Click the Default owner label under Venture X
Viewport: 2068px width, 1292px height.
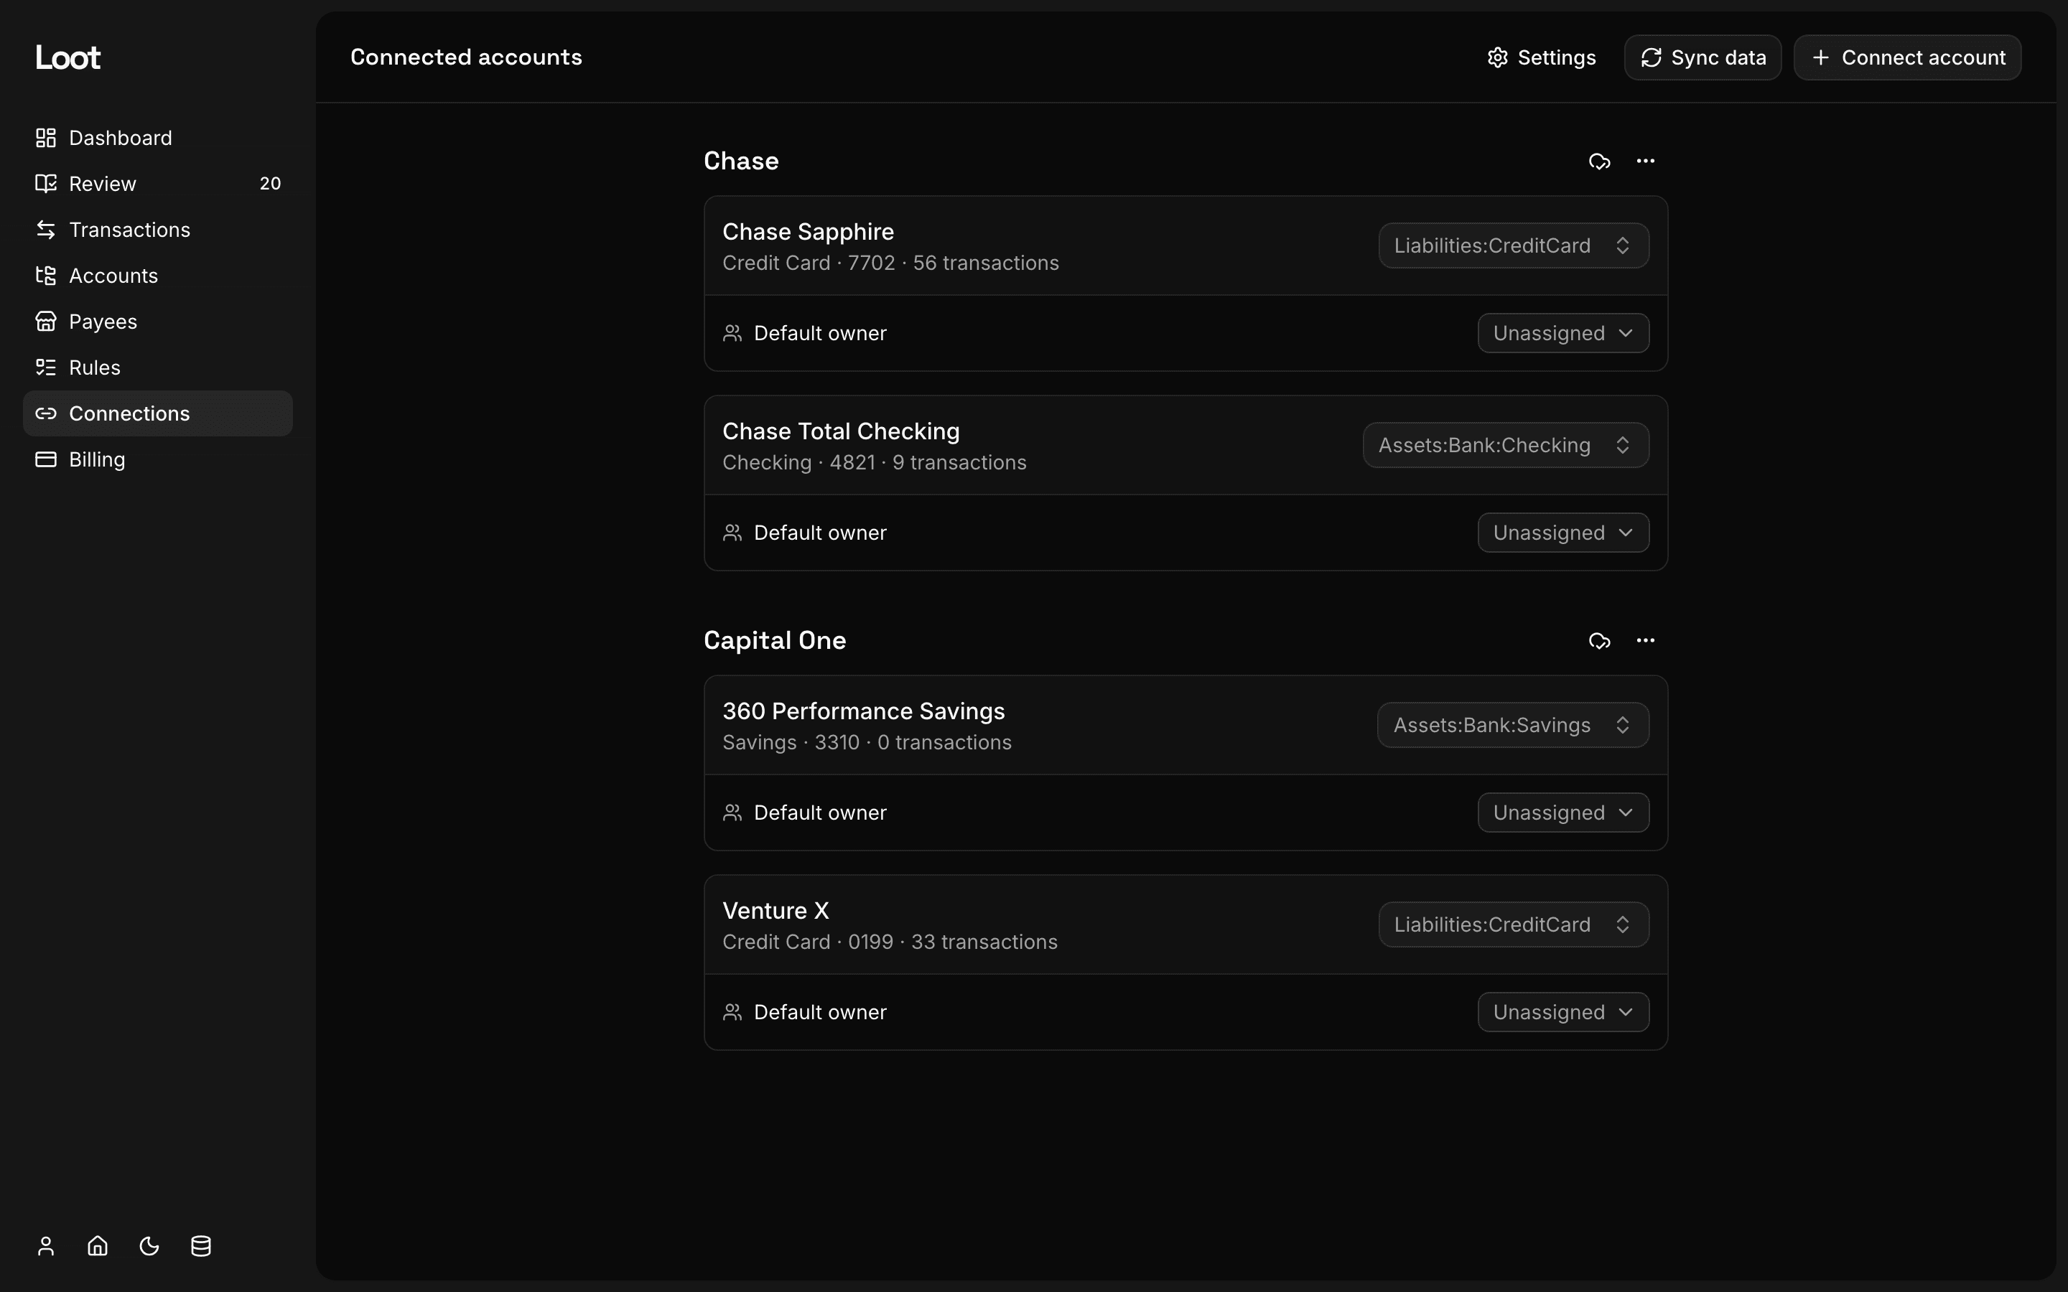pos(819,1013)
